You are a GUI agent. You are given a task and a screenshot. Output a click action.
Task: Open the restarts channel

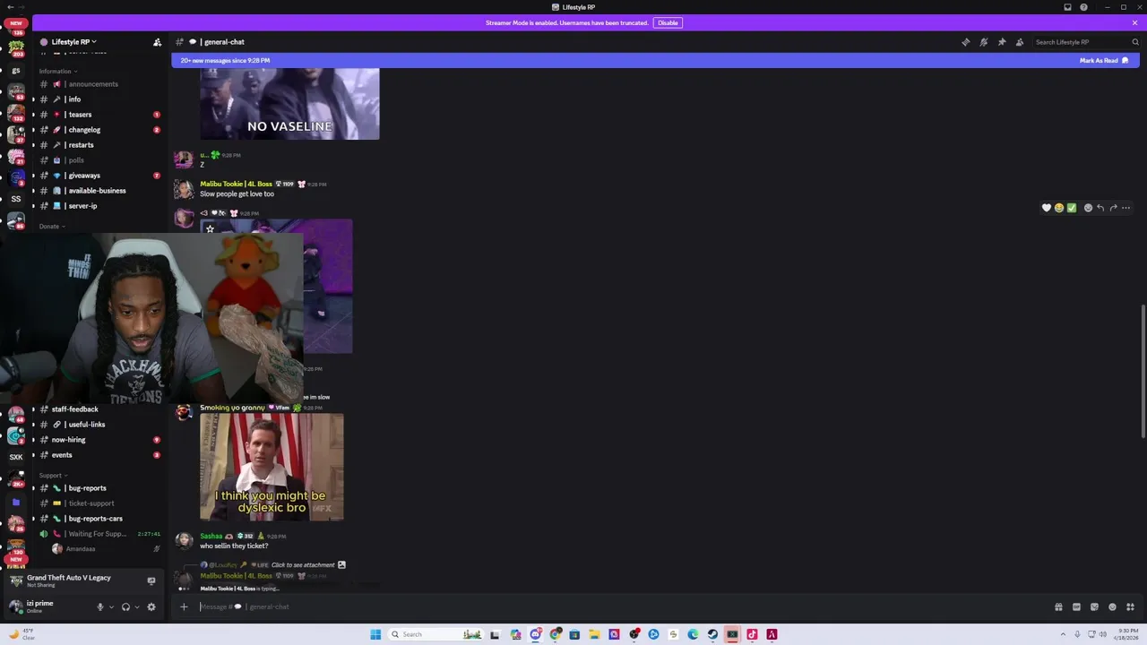(x=99, y=145)
